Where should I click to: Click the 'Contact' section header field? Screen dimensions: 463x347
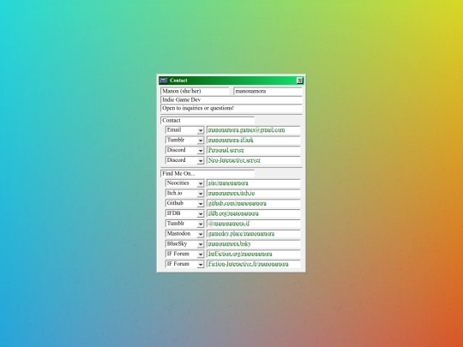pyautogui.click(x=207, y=121)
